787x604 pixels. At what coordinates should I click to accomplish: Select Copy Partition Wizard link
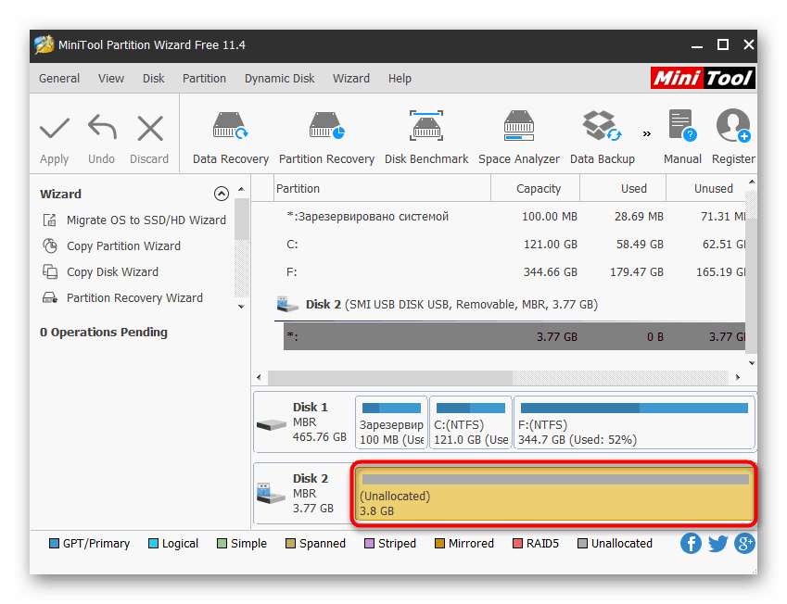point(123,246)
